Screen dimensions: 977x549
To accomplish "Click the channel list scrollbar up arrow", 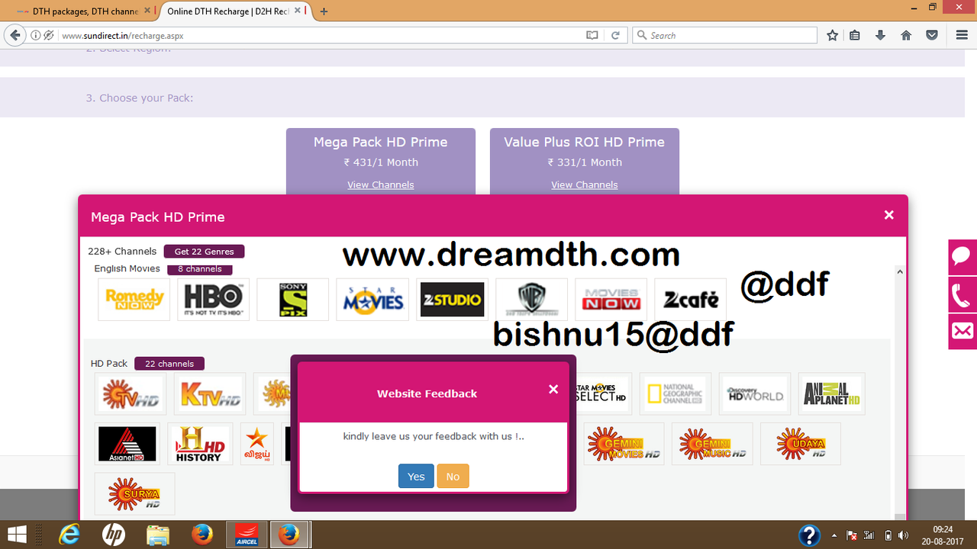I will coord(899,271).
